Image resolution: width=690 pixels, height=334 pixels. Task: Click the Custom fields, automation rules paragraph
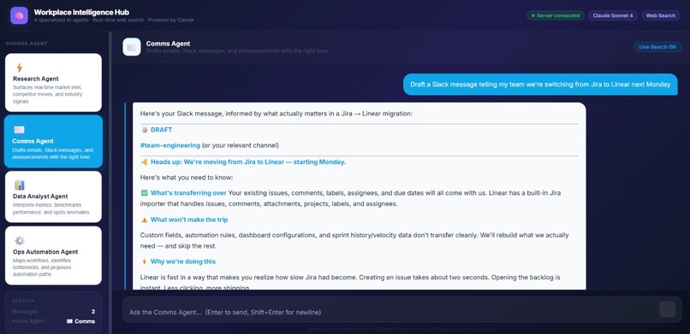354,241
